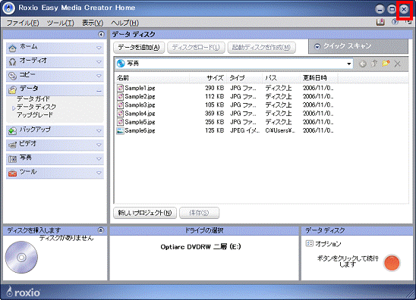Select file Sample2.jpg
The image size is (416, 300).
click(140, 96)
